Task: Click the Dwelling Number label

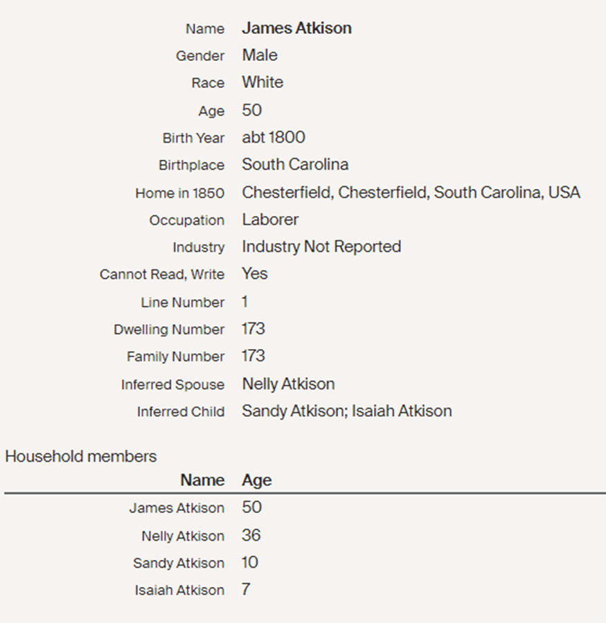Action: [169, 329]
